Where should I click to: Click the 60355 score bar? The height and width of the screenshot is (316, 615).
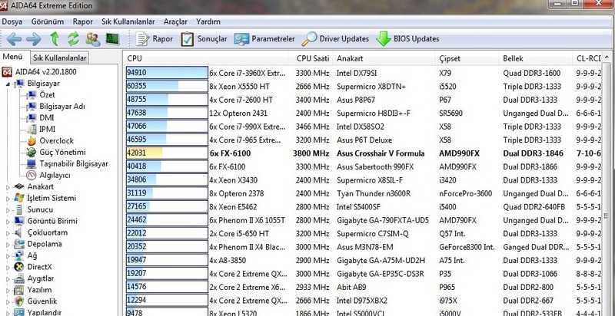[x=167, y=86]
